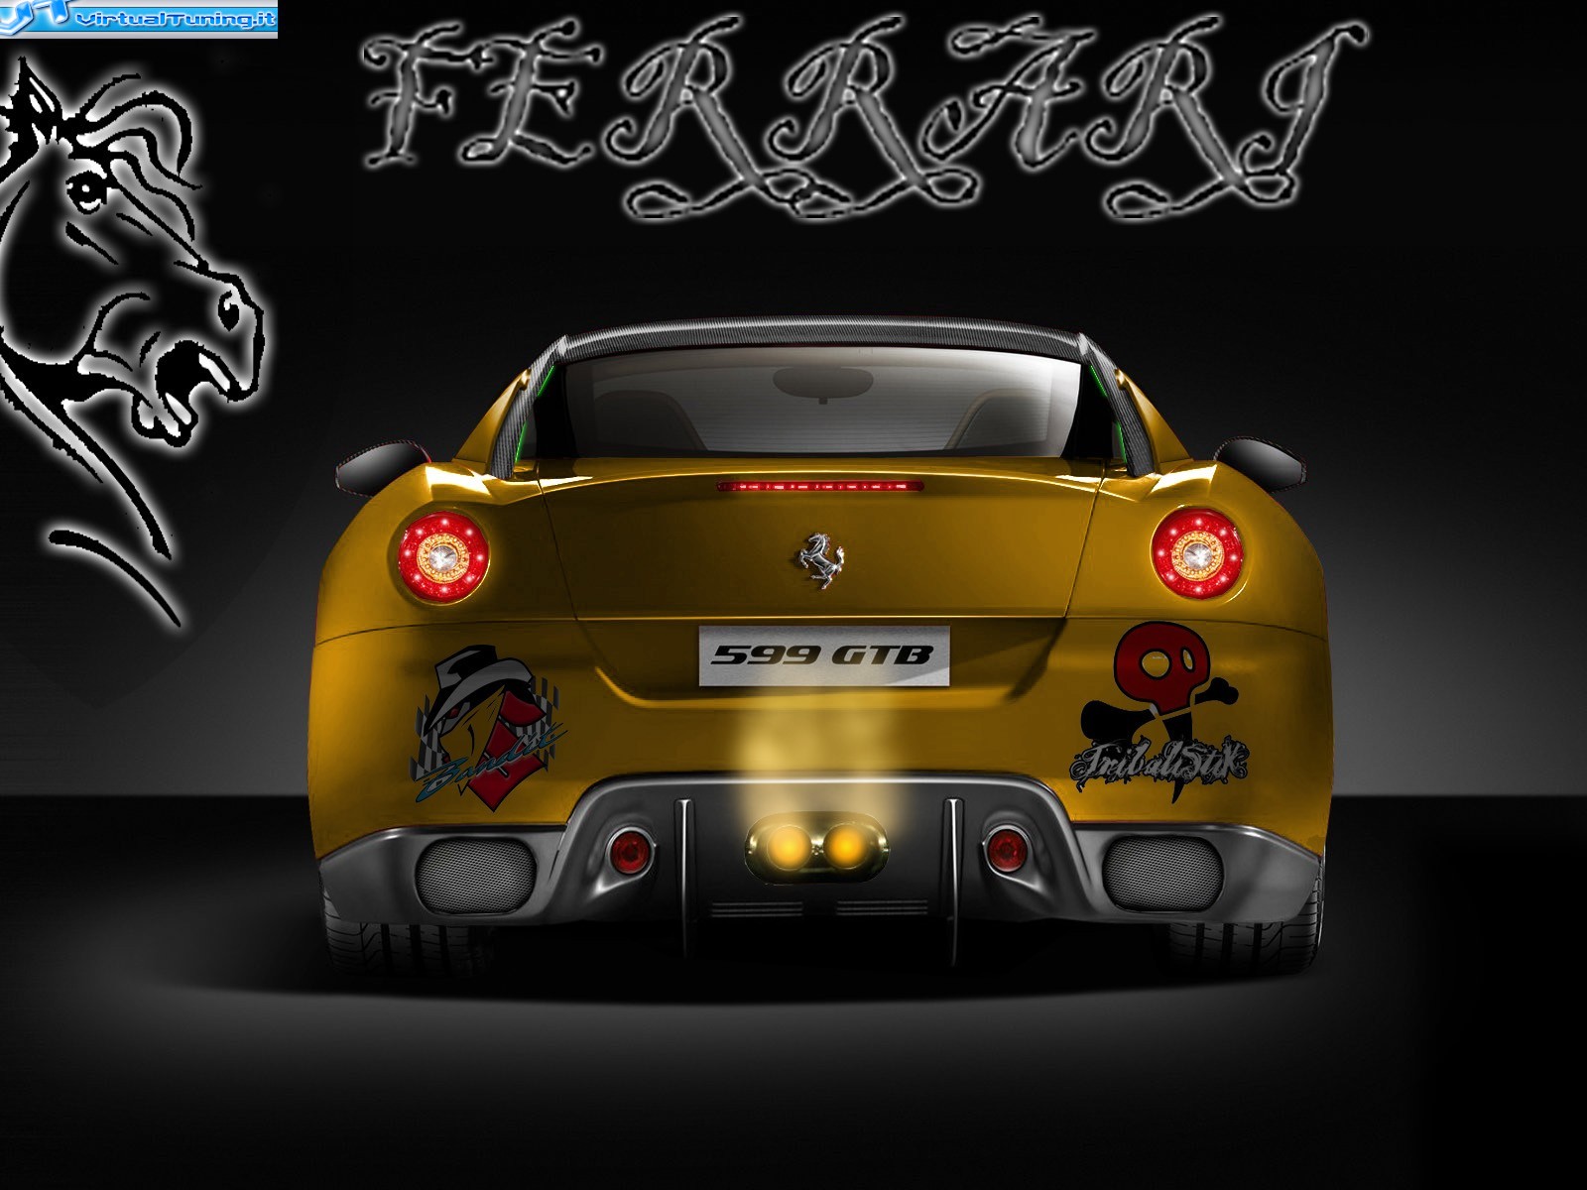Viewport: 1587px width, 1190px height.
Task: Click the Bandit sticker decal
Action: [488, 728]
